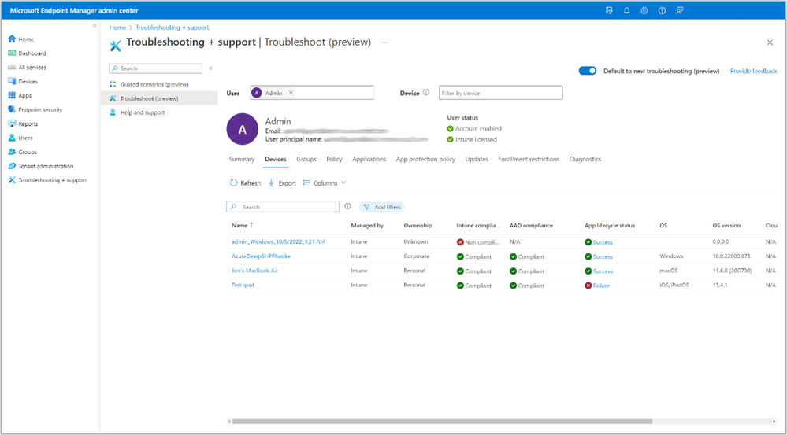Screen dimensions: 787x435
Task: Click the purple Admin avatar circle
Action: (x=243, y=129)
